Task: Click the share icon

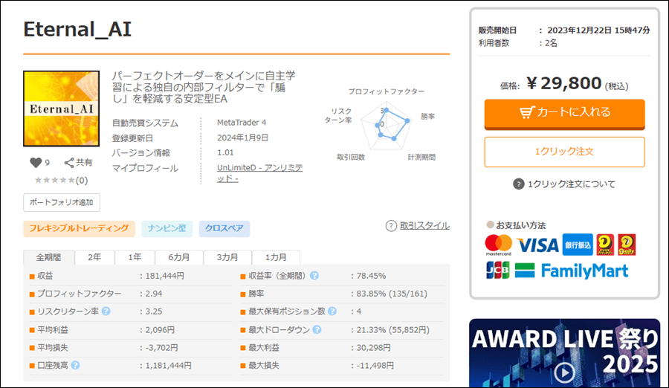Action: 69,163
